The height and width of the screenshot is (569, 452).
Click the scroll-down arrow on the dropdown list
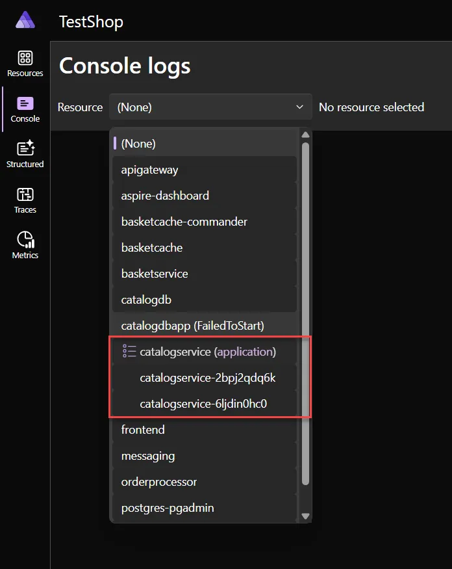(305, 516)
